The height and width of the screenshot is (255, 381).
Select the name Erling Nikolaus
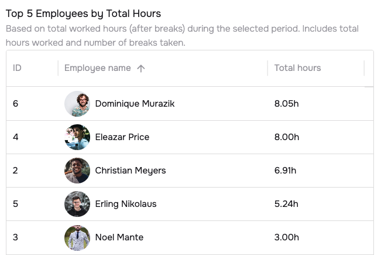(125, 204)
